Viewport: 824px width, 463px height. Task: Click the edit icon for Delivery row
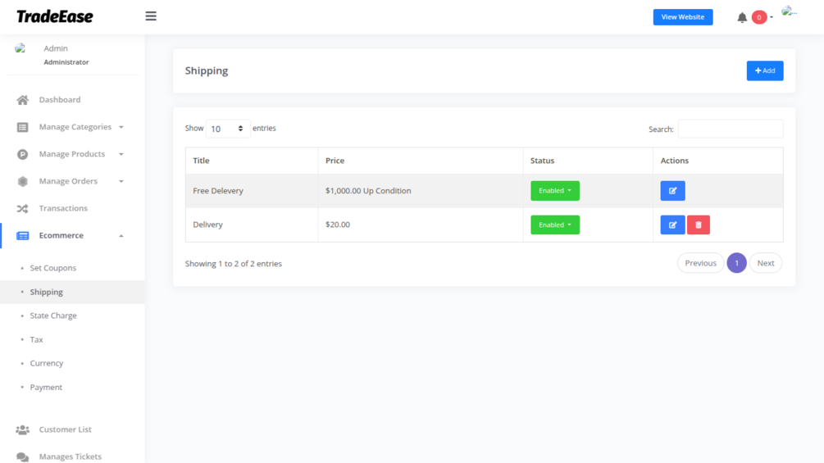pos(672,225)
